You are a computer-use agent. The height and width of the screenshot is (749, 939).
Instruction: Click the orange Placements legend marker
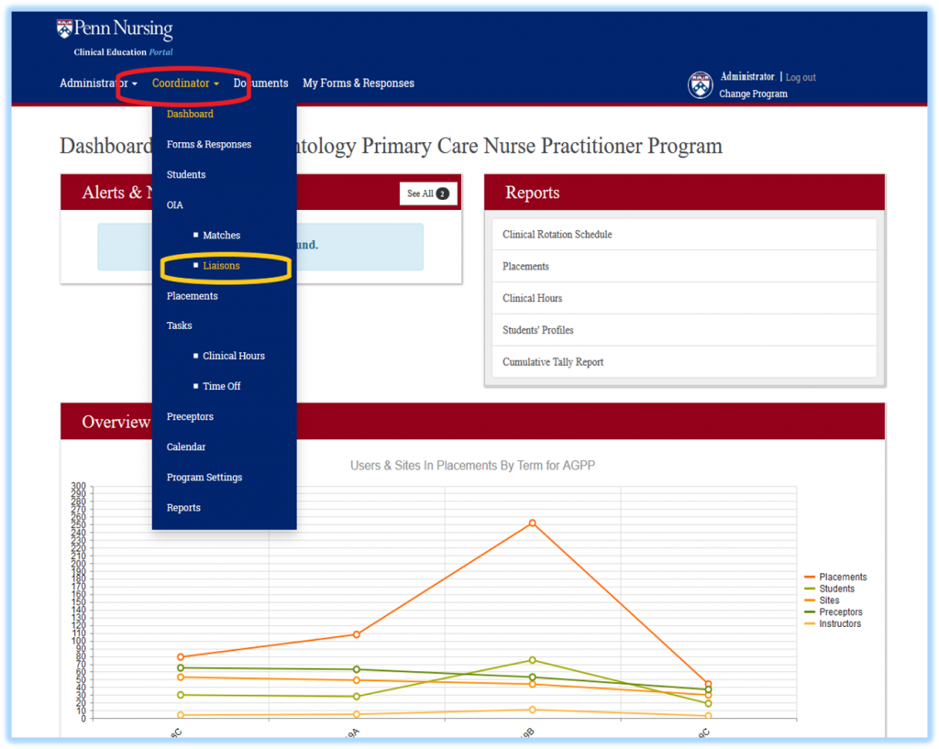click(809, 576)
